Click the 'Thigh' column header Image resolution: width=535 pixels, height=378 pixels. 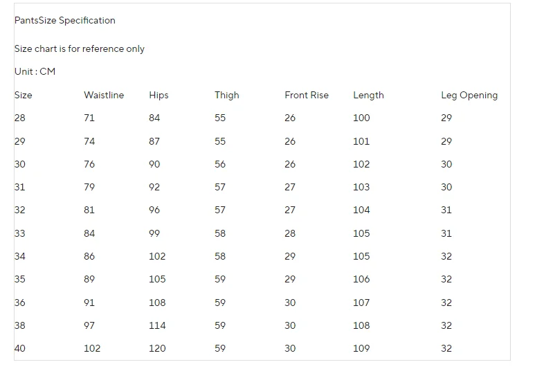coord(227,95)
